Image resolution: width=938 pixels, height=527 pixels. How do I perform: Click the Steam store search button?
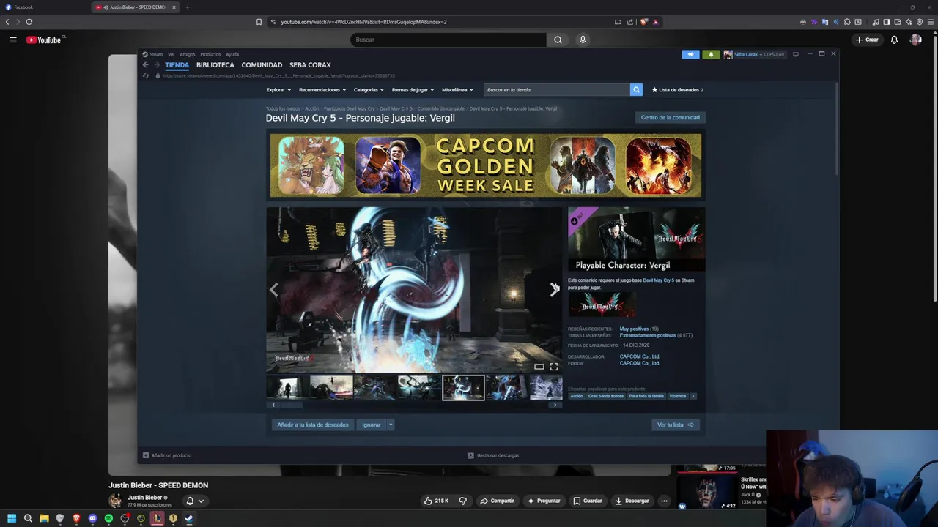pos(636,89)
